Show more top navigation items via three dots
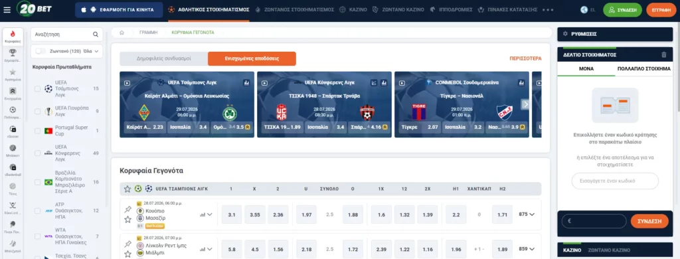Screen dimensions: 680x259 coord(548,9)
